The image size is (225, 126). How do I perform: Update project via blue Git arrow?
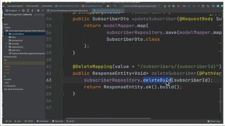coord(189,6)
